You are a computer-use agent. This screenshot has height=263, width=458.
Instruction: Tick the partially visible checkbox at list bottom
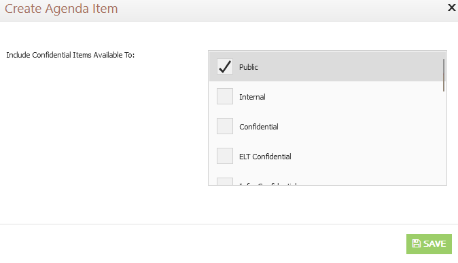(x=225, y=181)
